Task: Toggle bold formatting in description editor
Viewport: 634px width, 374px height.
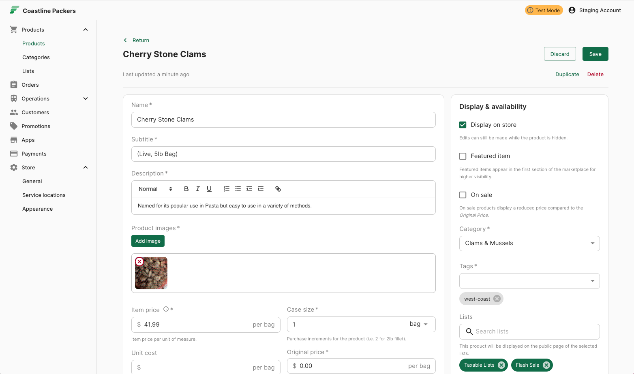Action: tap(186, 189)
